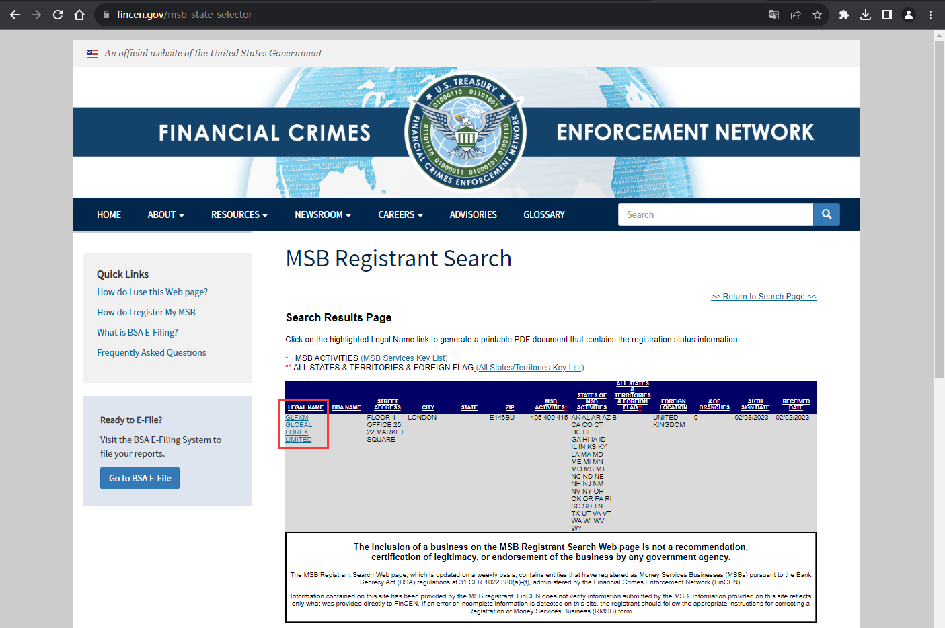Click the AUTH SIGN DATE column header
Image resolution: width=945 pixels, height=628 pixels.
pos(755,405)
